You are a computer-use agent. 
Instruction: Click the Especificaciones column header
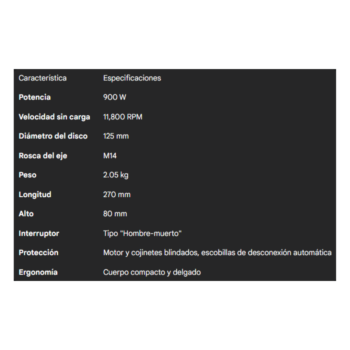click(x=132, y=78)
